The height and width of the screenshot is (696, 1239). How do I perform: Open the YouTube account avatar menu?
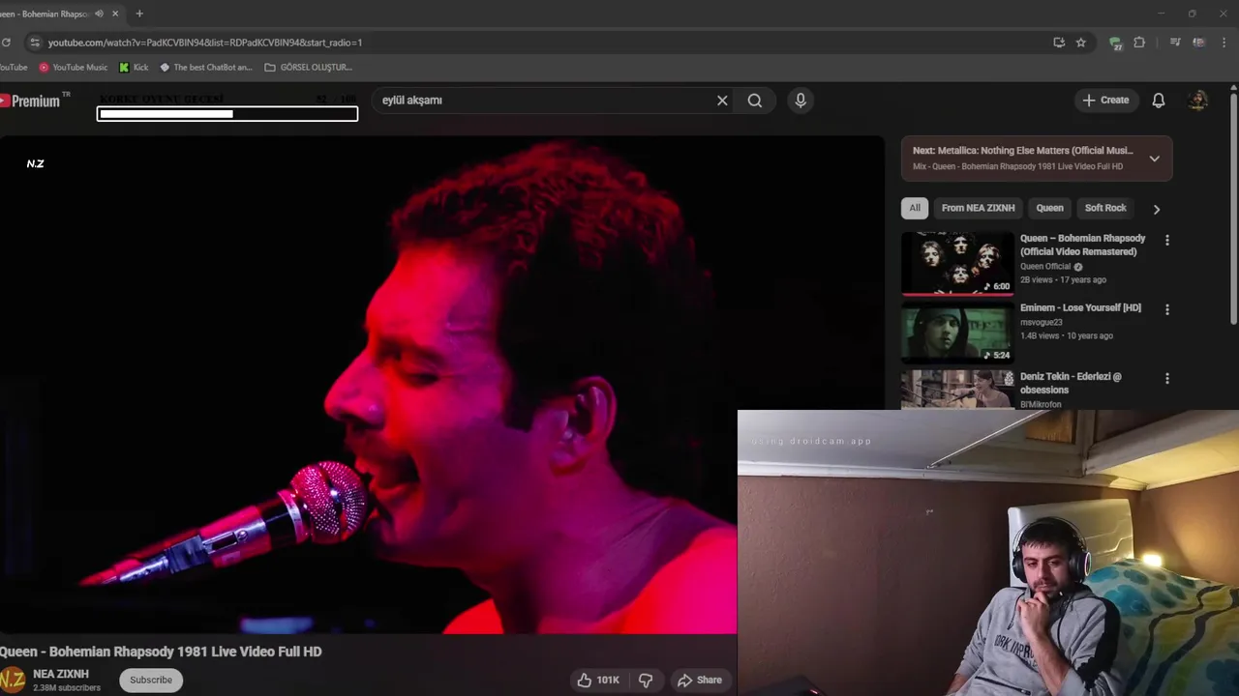[x=1198, y=101]
